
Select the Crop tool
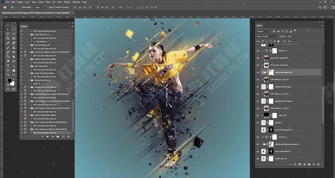(8, 38)
